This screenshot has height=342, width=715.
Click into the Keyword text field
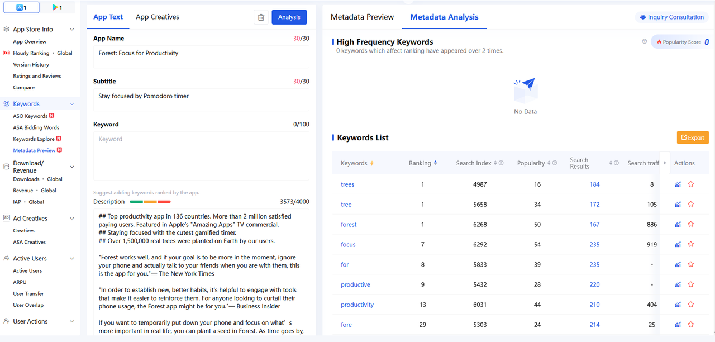click(201, 155)
